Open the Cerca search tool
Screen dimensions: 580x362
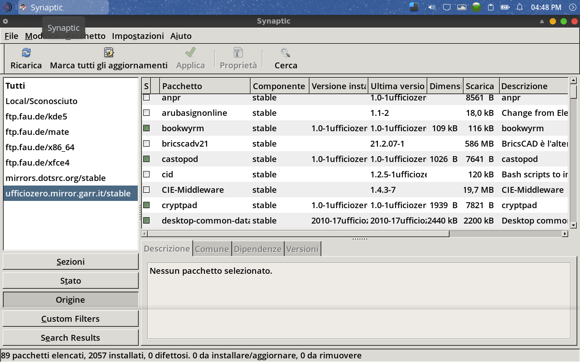285,53
